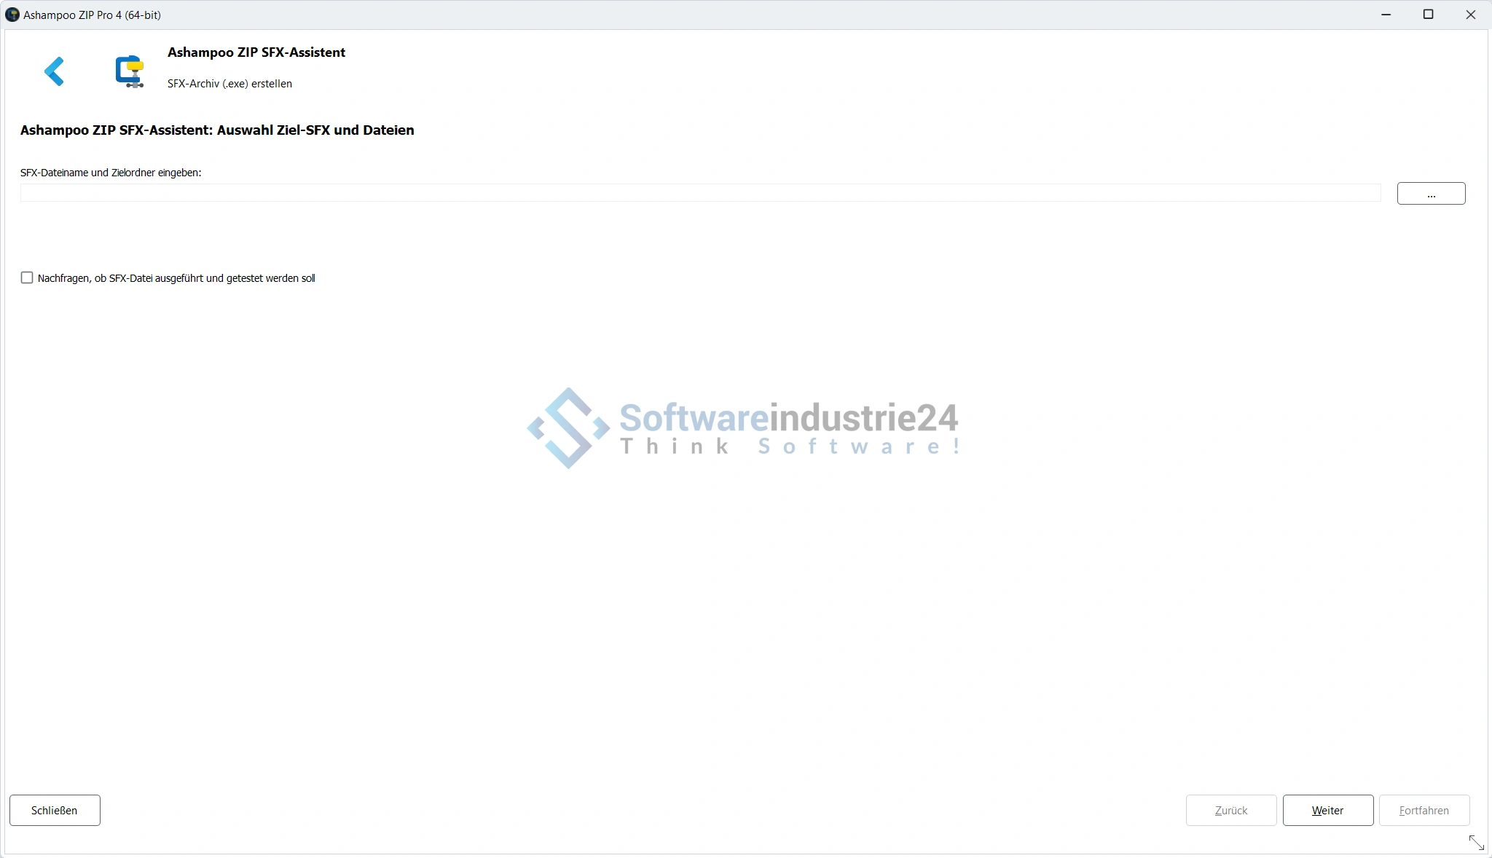Click the SFX-Dateiname und Zielordner input field
This screenshot has width=1492, height=858.
pos(699,193)
